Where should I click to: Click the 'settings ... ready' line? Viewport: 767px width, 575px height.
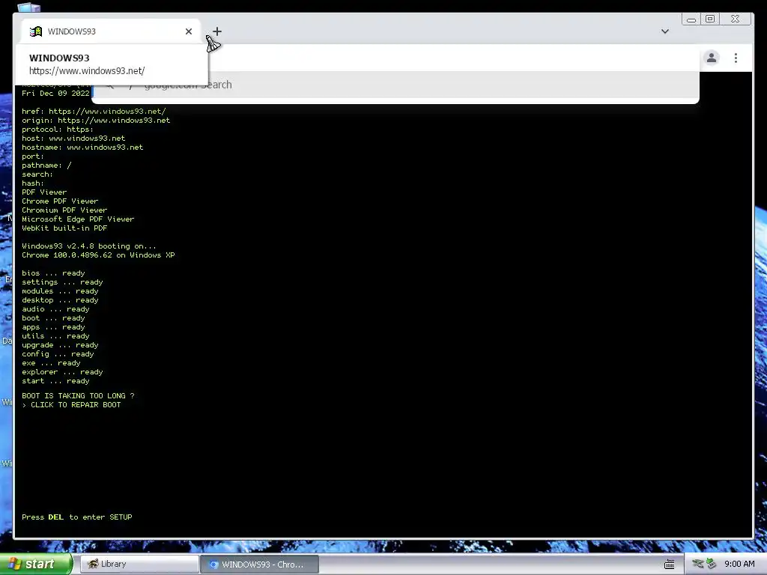[63, 282]
